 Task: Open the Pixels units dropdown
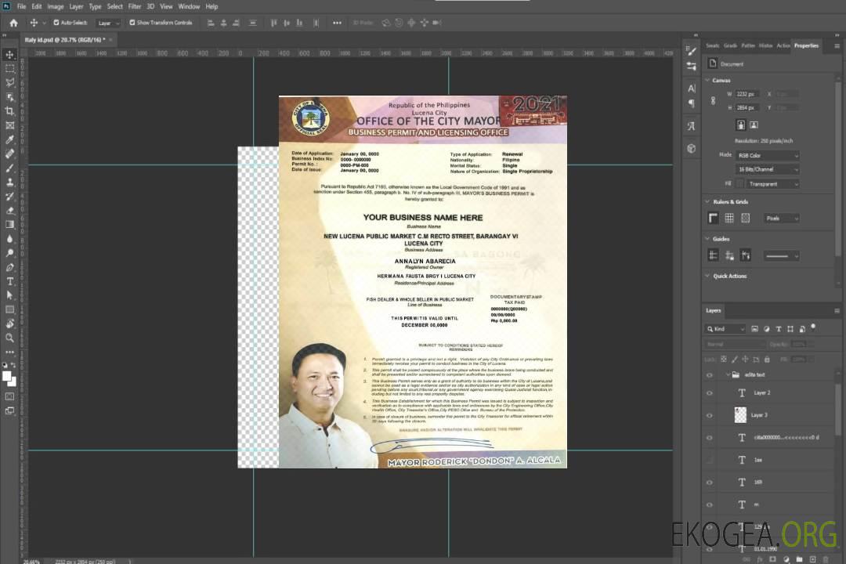pyautogui.click(x=782, y=218)
